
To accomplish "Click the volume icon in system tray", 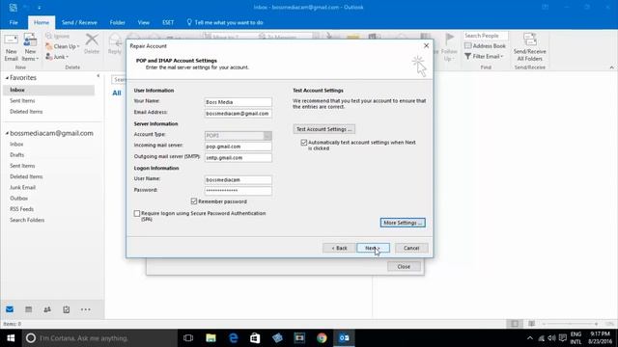I will point(551,338).
